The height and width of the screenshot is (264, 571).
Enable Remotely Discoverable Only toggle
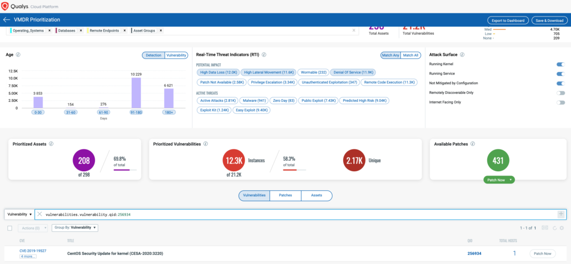(x=560, y=93)
